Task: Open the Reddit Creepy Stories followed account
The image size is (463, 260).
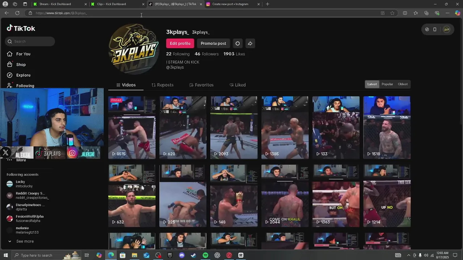Action: pos(27,195)
